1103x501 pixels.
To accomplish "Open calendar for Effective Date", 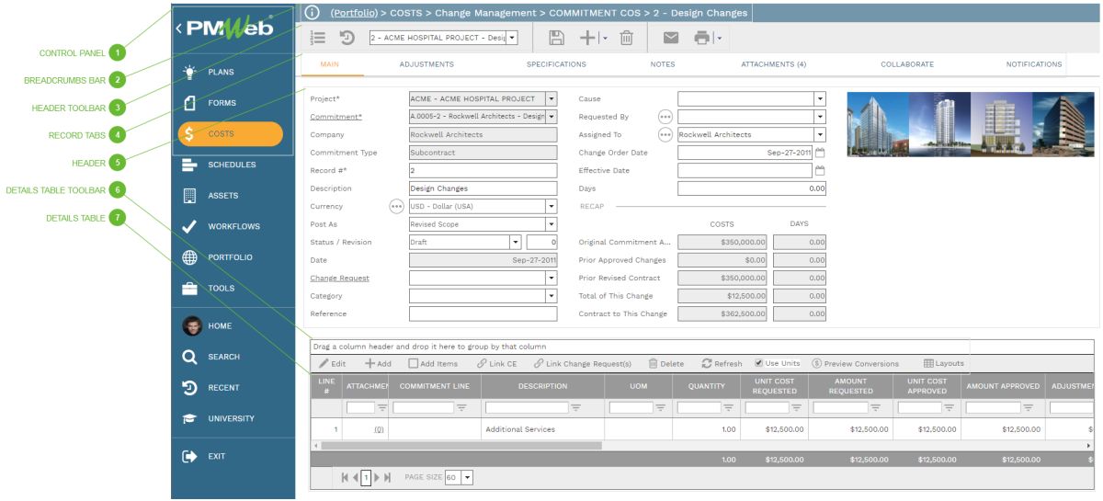I will (x=820, y=170).
